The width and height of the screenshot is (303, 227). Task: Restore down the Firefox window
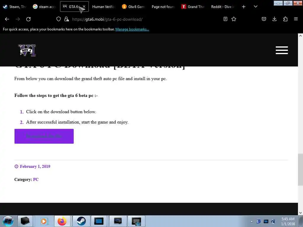coord(288,3)
